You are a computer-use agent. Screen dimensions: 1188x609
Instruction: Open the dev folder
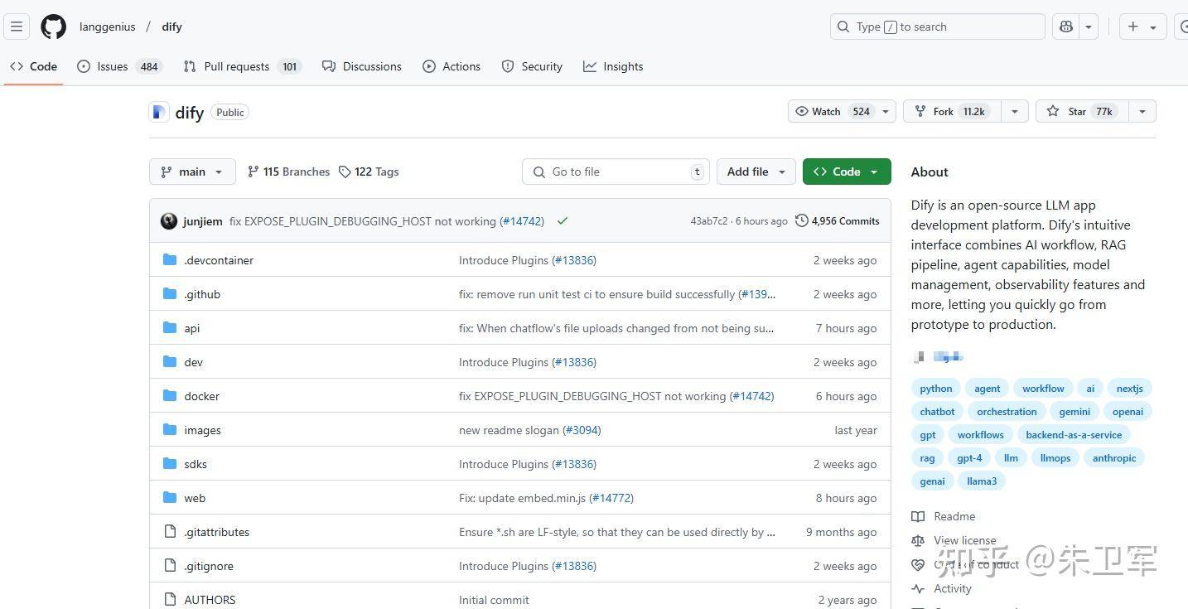tap(193, 362)
